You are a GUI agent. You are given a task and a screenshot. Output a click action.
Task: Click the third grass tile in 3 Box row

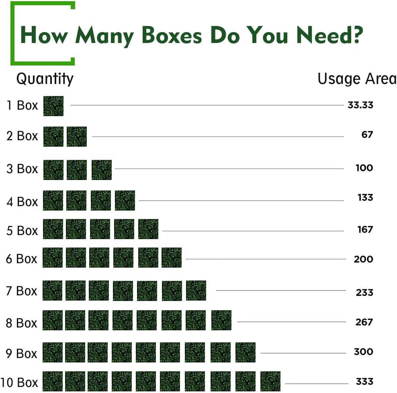pos(102,170)
